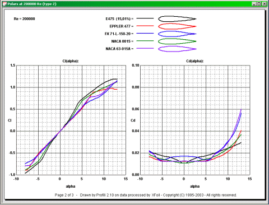Screen dimensions: 269x205
Task: Click the E475 black airfoil outline
Action: point(177,18)
